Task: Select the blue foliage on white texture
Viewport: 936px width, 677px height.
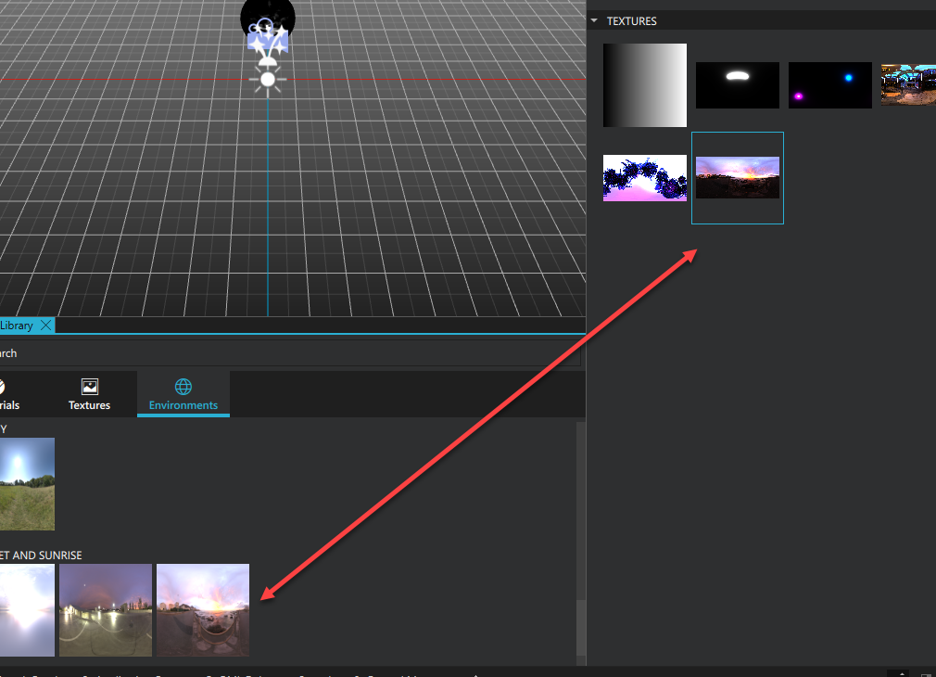Action: click(644, 178)
